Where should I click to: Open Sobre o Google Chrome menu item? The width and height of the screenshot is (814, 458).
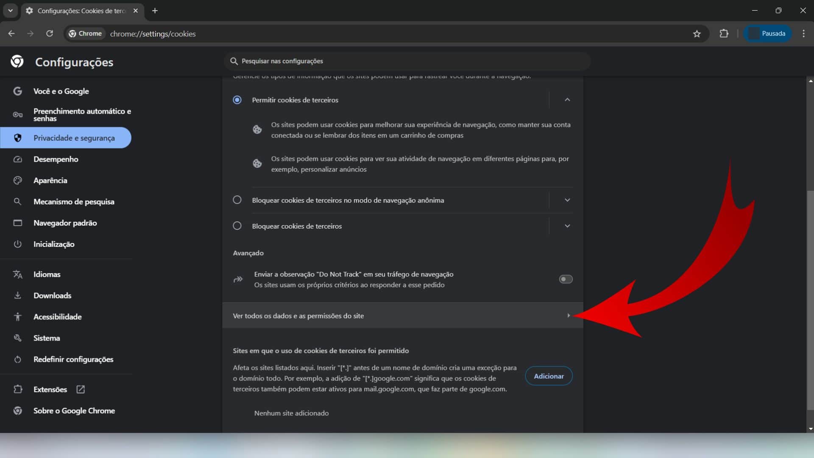pos(74,410)
